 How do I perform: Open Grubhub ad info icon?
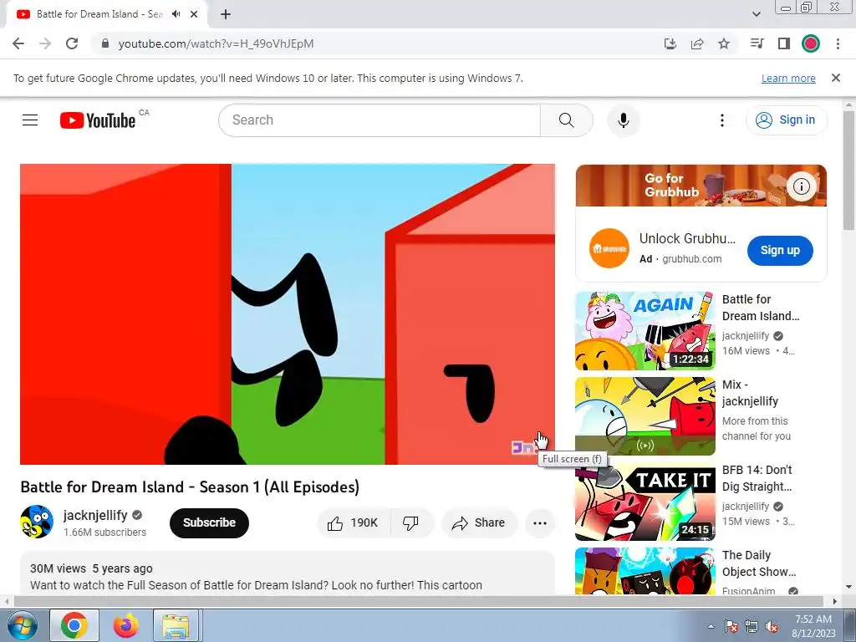coord(801,186)
